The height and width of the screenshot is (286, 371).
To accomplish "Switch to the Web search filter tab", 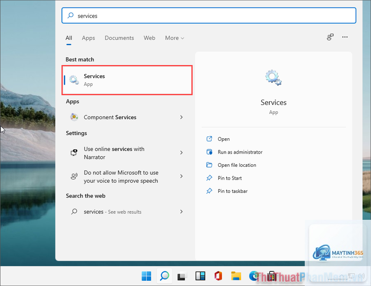I will coord(149,38).
